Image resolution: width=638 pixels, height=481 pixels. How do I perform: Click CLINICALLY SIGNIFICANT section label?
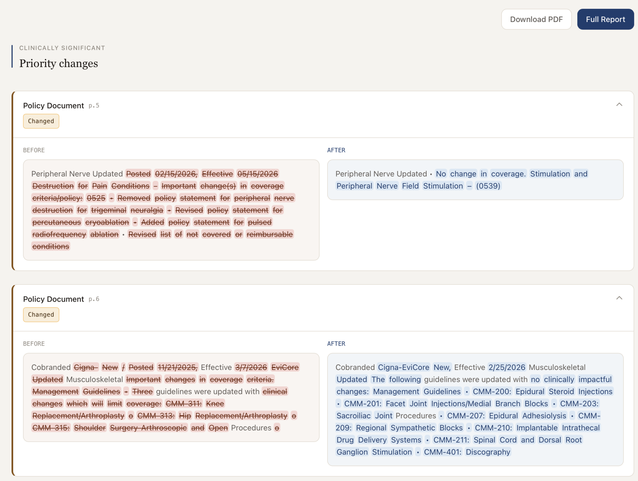(62, 48)
